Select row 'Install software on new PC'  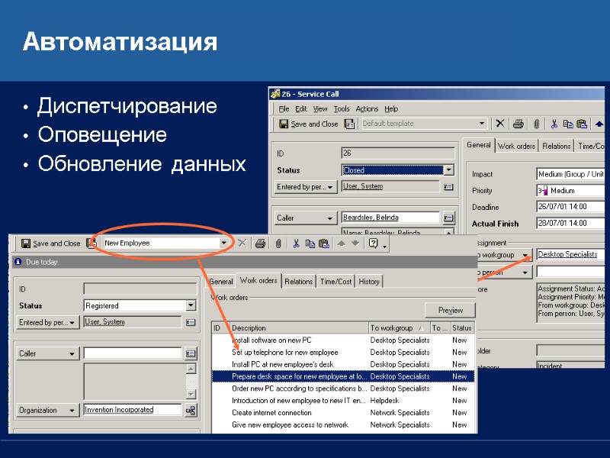[342, 340]
